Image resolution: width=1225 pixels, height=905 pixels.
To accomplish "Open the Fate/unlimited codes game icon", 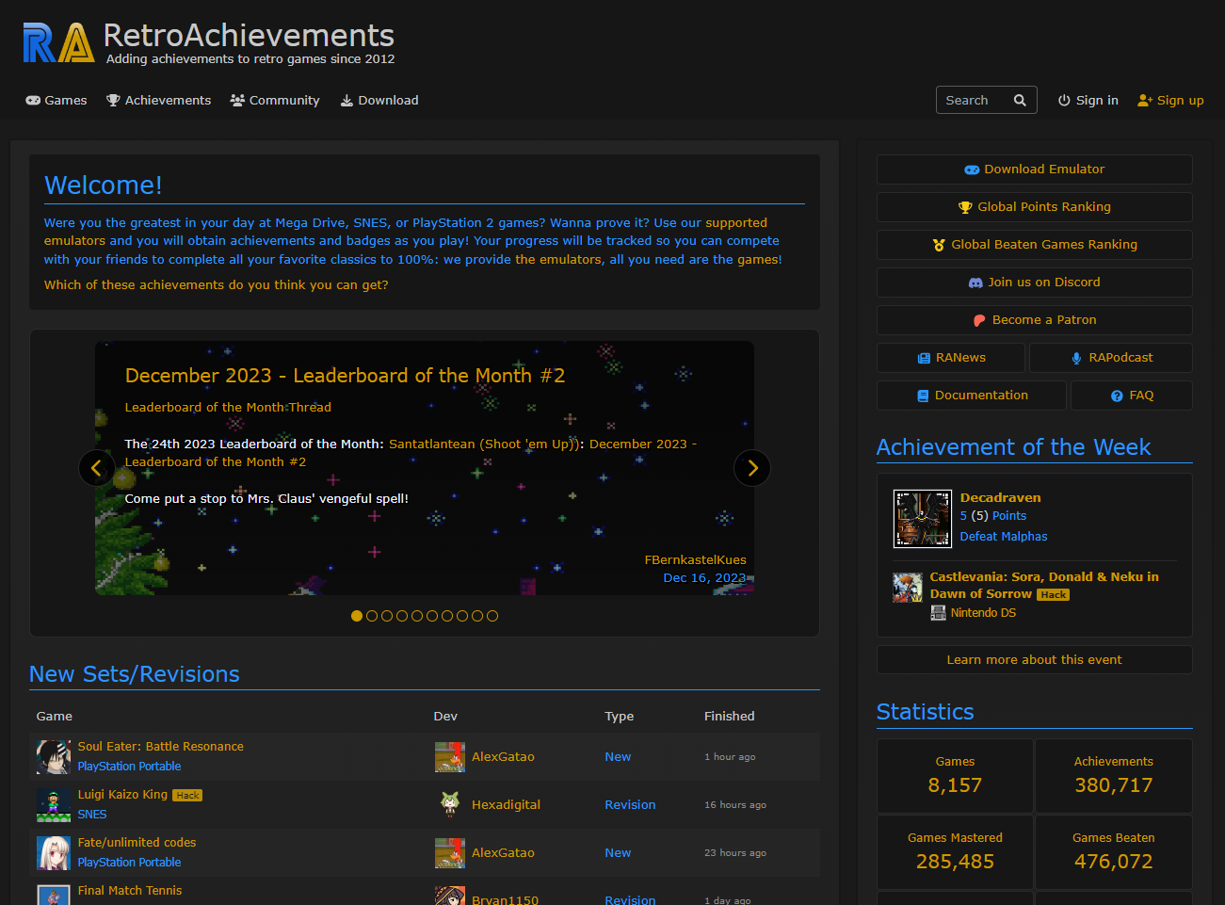I will [53, 853].
